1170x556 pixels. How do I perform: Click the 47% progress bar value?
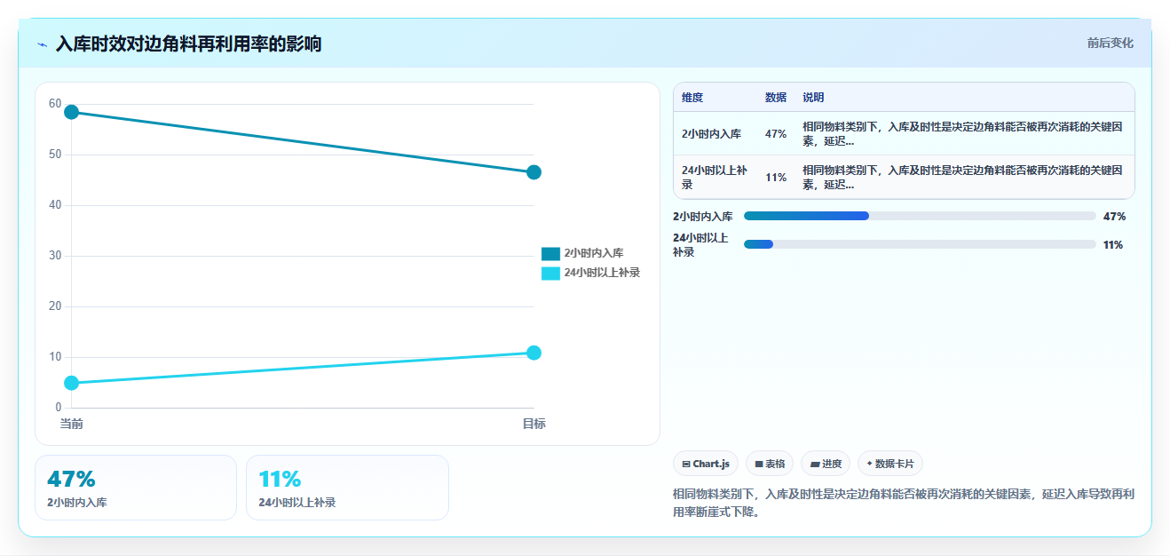click(1114, 216)
